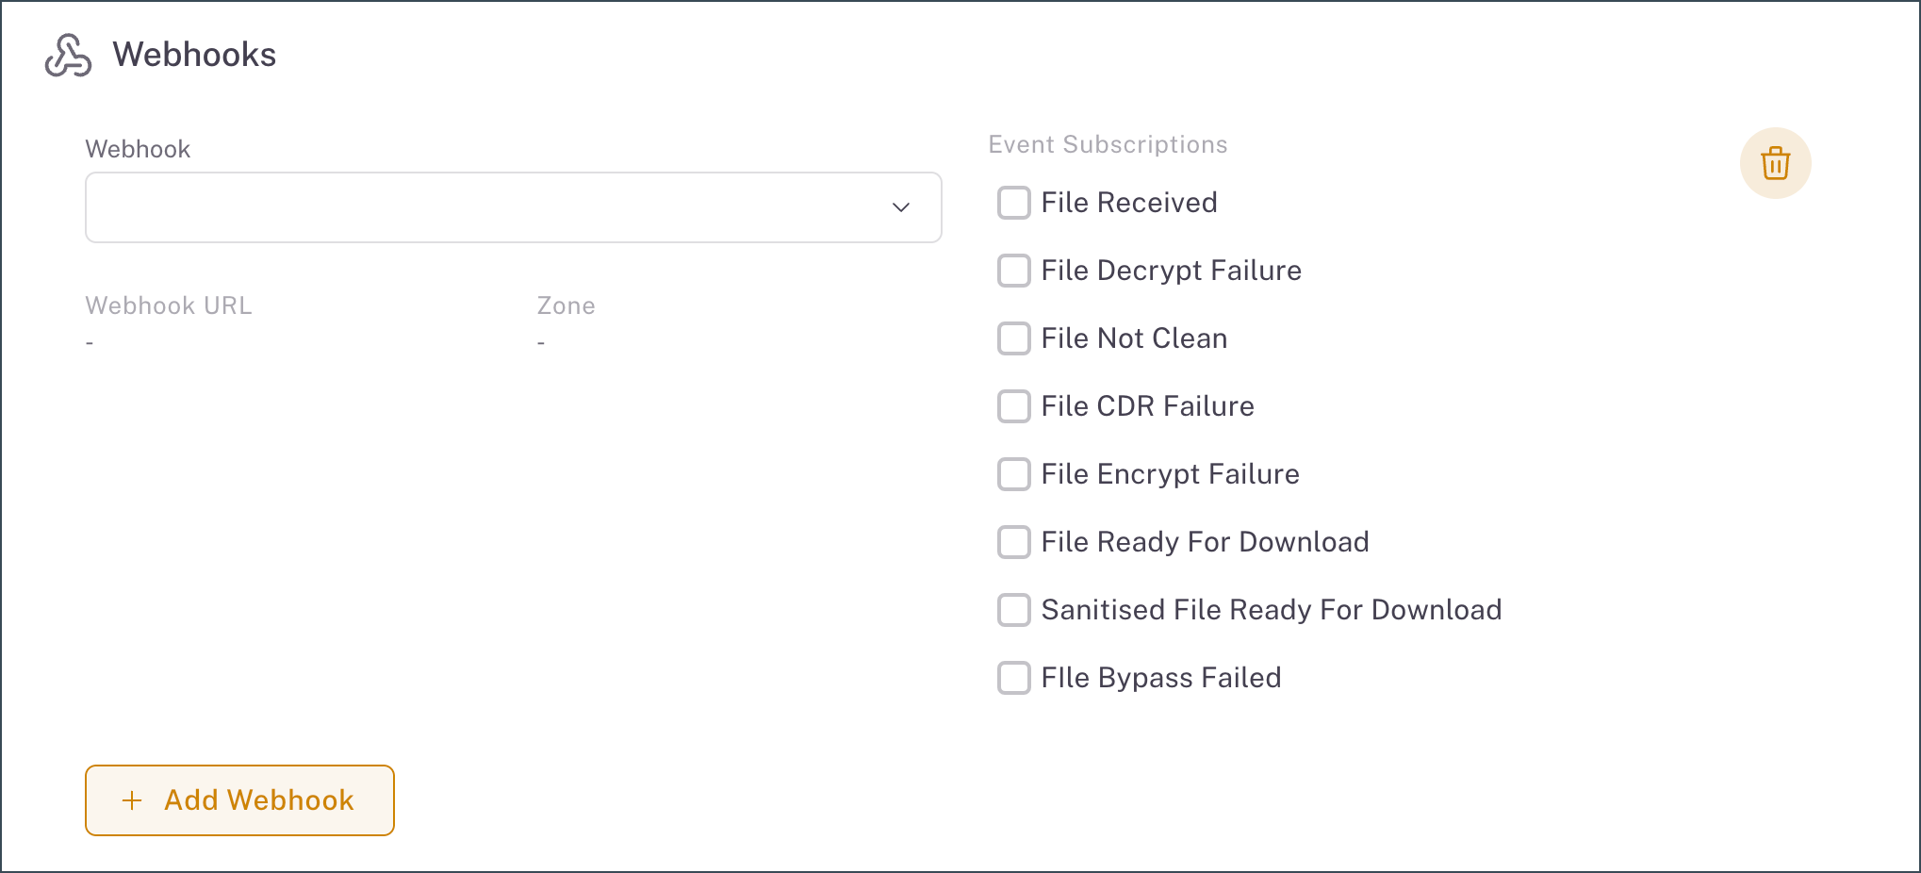Viewport: 1921px width, 873px height.
Task: Click the Webhooks header icon
Action: tap(68, 55)
